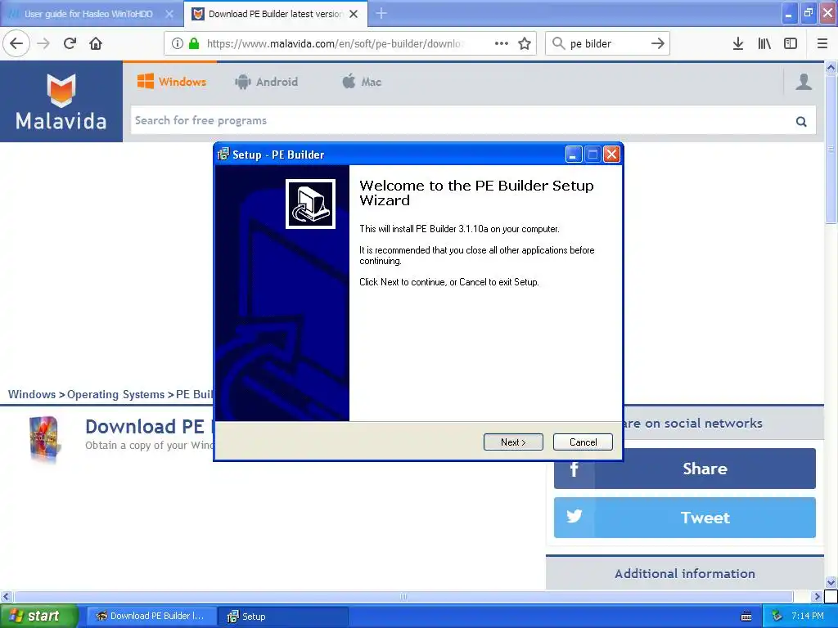
Task: Click Next in PE Builder Setup
Action: tap(513, 442)
